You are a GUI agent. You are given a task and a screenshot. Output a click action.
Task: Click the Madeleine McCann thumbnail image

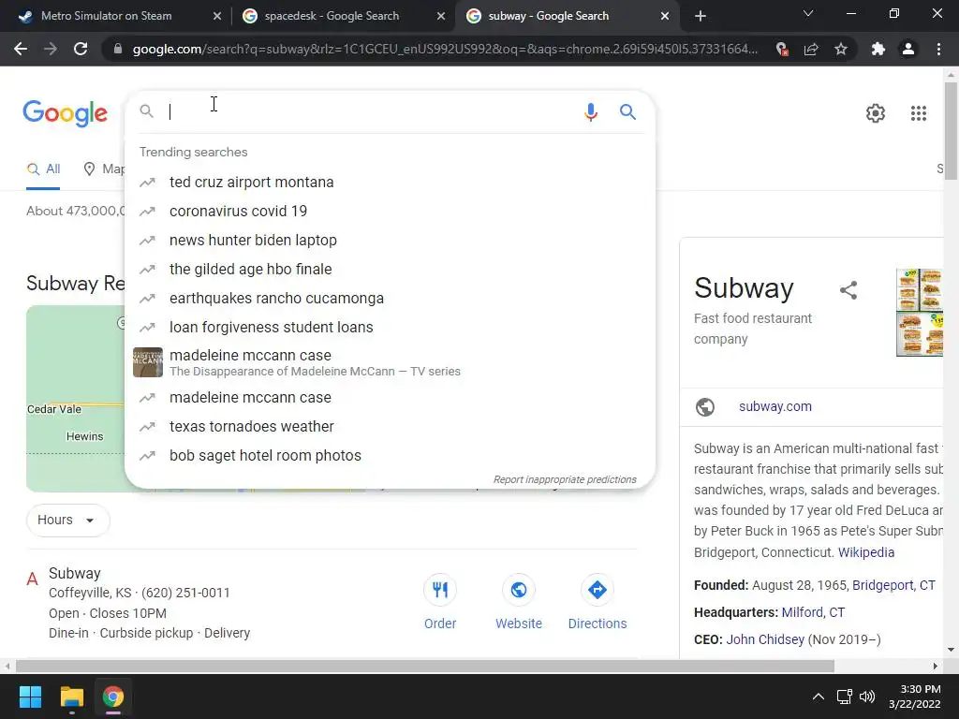pos(148,362)
